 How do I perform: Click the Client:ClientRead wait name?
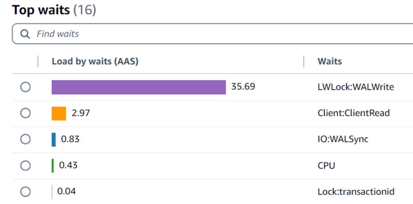[x=354, y=113]
